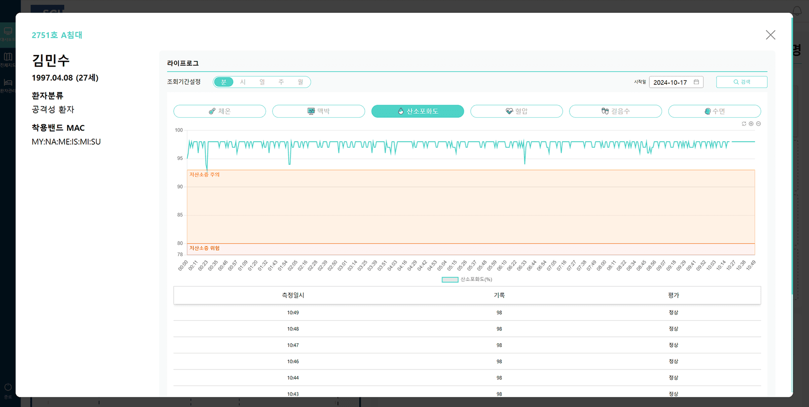Close the patient detail dialog

tap(770, 35)
